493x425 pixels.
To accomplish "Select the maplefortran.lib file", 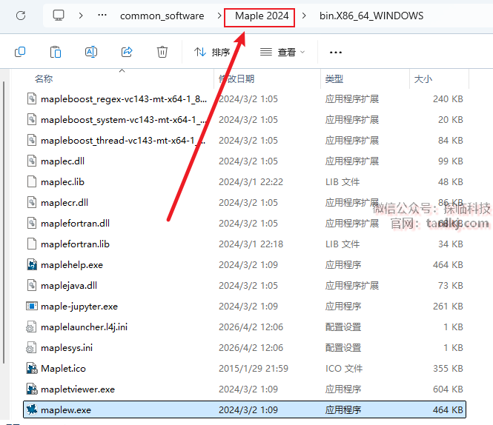I will click(x=75, y=244).
